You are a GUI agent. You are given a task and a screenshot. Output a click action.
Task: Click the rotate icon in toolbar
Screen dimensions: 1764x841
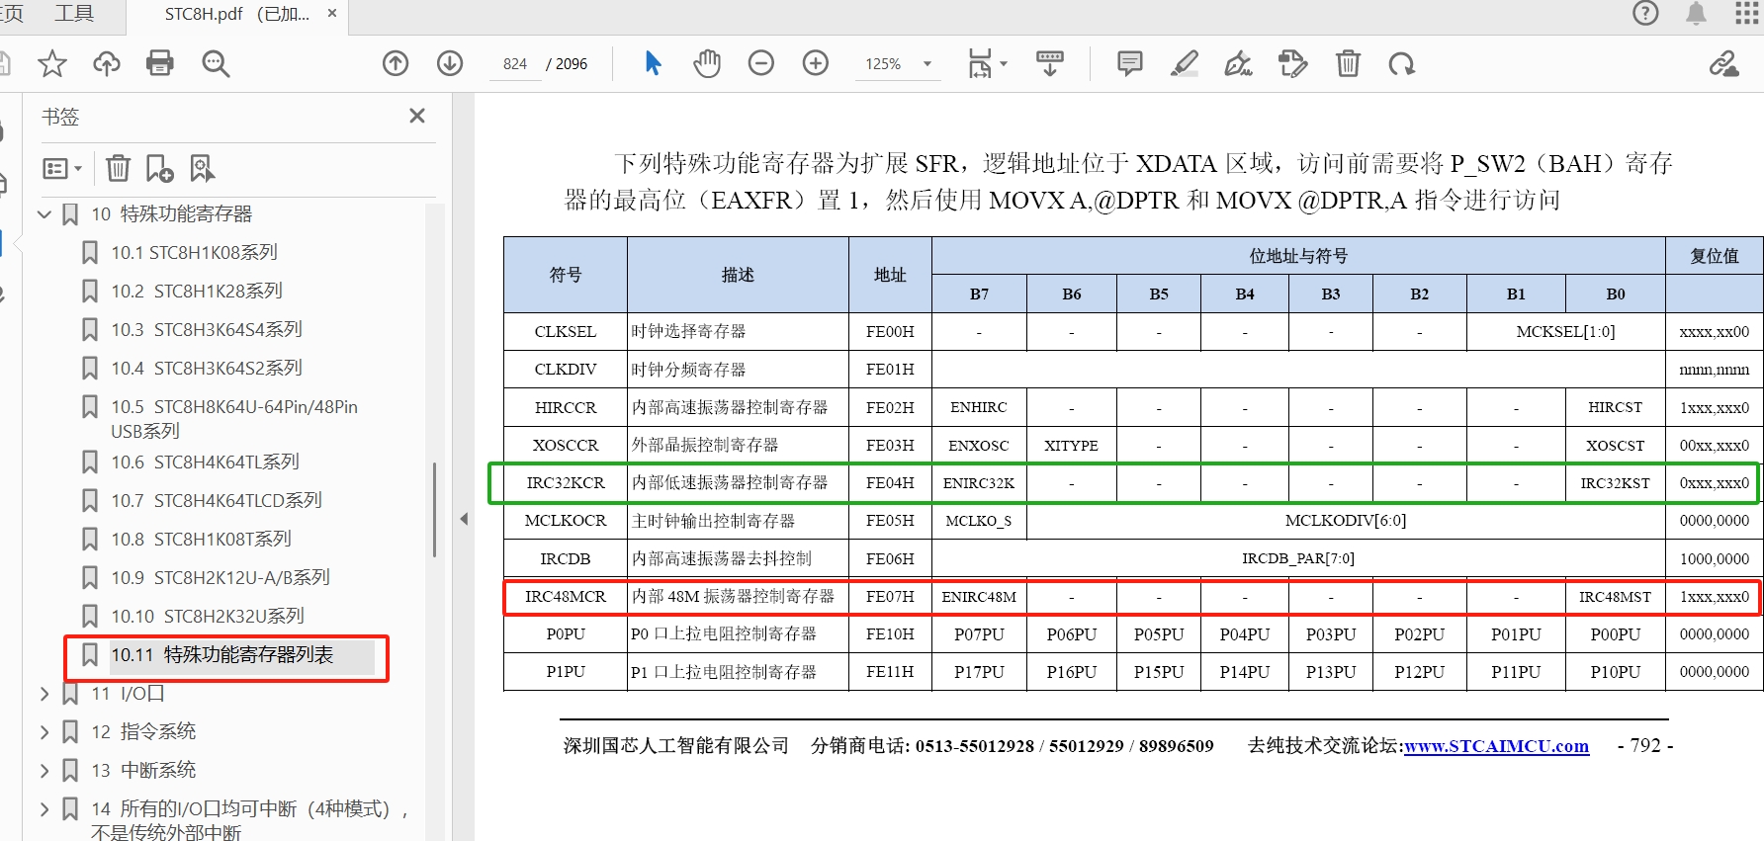1401,64
